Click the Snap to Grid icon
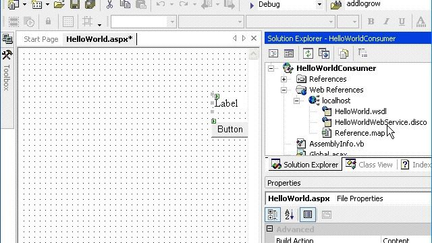This screenshot has width=432, height=243. (87, 22)
